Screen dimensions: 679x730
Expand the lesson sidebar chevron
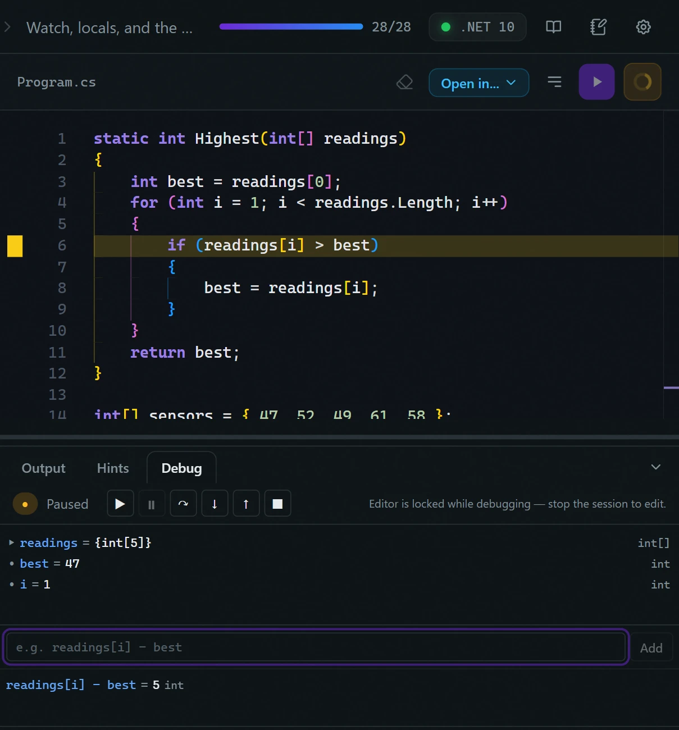7,27
